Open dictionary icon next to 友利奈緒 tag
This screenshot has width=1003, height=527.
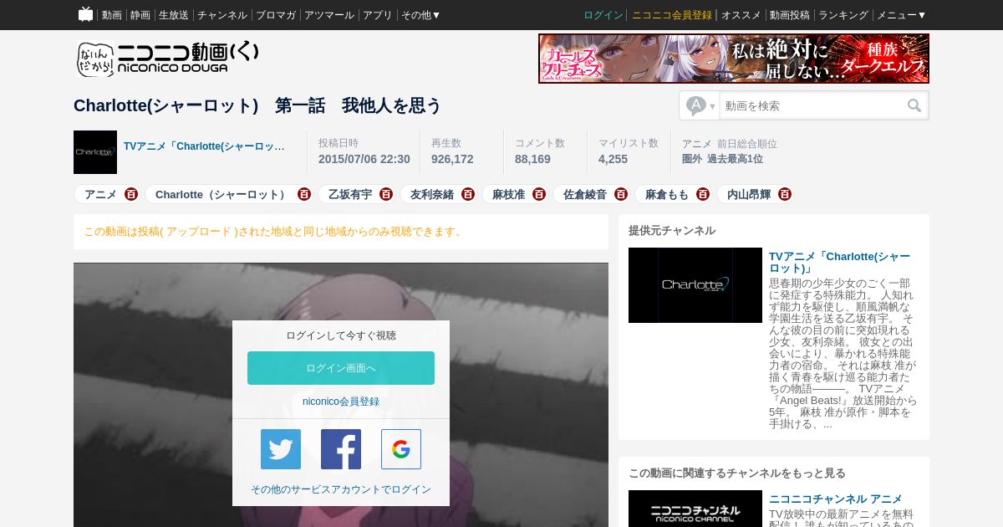pyautogui.click(x=468, y=194)
